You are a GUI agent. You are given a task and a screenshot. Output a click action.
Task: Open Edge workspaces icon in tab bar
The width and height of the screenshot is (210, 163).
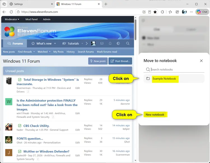coord(4,4)
